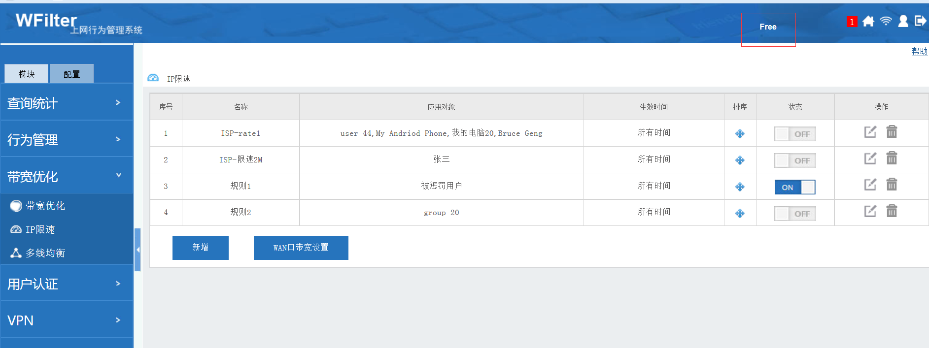Open WAN口带宽设置

pyautogui.click(x=301, y=248)
